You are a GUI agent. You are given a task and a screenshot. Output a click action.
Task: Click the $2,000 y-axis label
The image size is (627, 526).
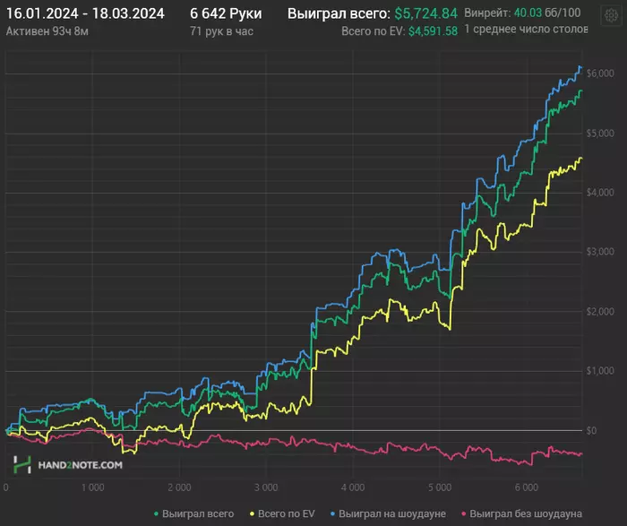click(600, 312)
